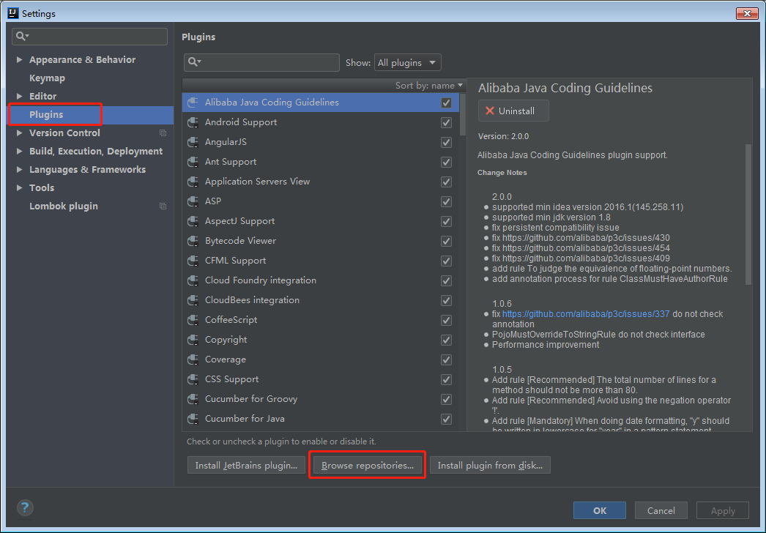Uncheck the Android Support plugin checkbox

click(446, 122)
